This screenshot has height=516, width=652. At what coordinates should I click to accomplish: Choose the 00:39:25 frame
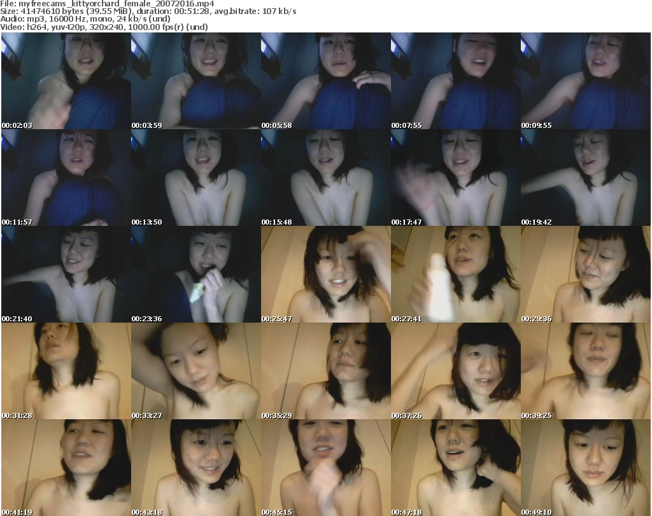[x=586, y=372]
